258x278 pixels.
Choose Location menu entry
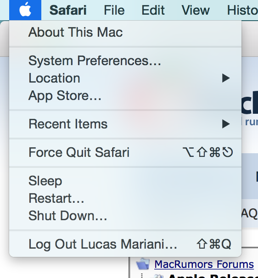[125, 78]
